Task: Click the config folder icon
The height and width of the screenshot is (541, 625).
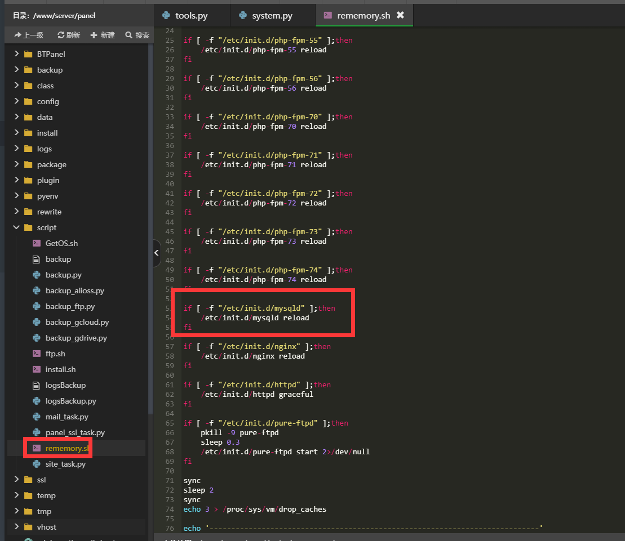Action: (x=28, y=101)
